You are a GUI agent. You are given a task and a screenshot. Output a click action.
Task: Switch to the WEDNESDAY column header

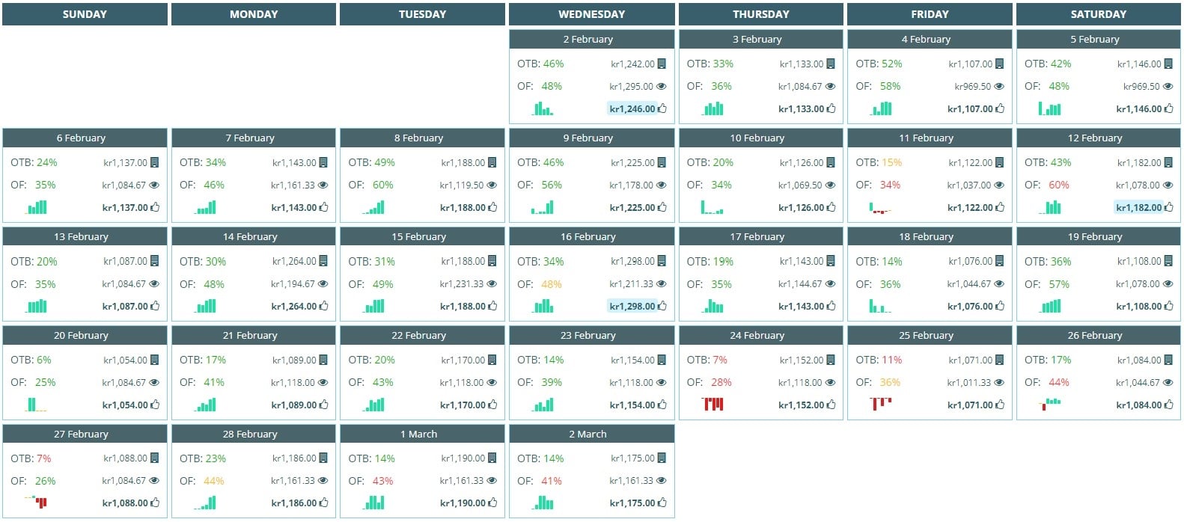pyautogui.click(x=591, y=13)
